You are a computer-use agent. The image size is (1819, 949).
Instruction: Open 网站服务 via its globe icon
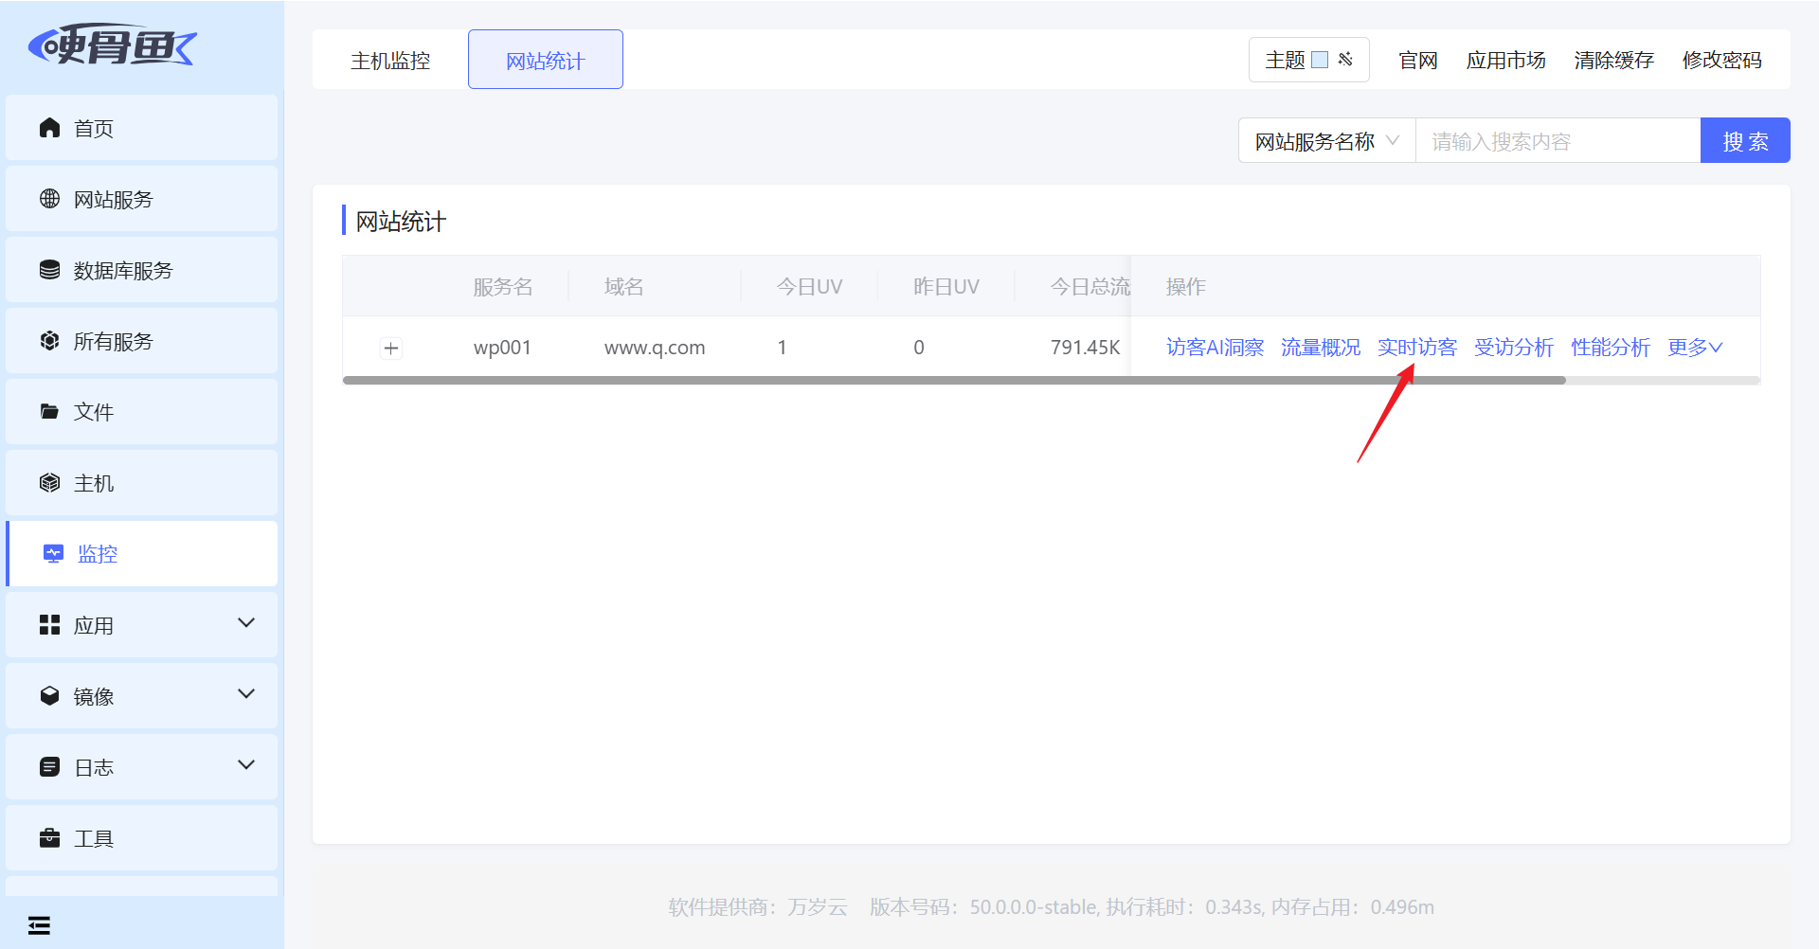pos(49,199)
